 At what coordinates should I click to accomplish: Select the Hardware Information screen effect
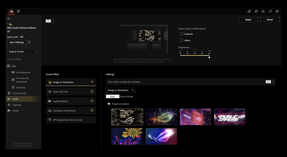[71, 110]
